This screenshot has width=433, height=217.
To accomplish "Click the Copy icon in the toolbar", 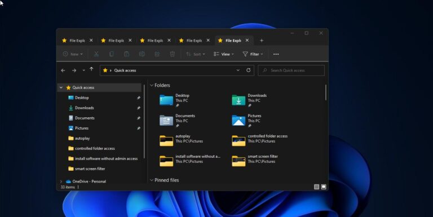I will pos(111,54).
